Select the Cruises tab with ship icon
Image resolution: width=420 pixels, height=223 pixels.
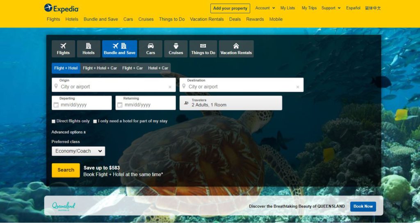click(176, 49)
